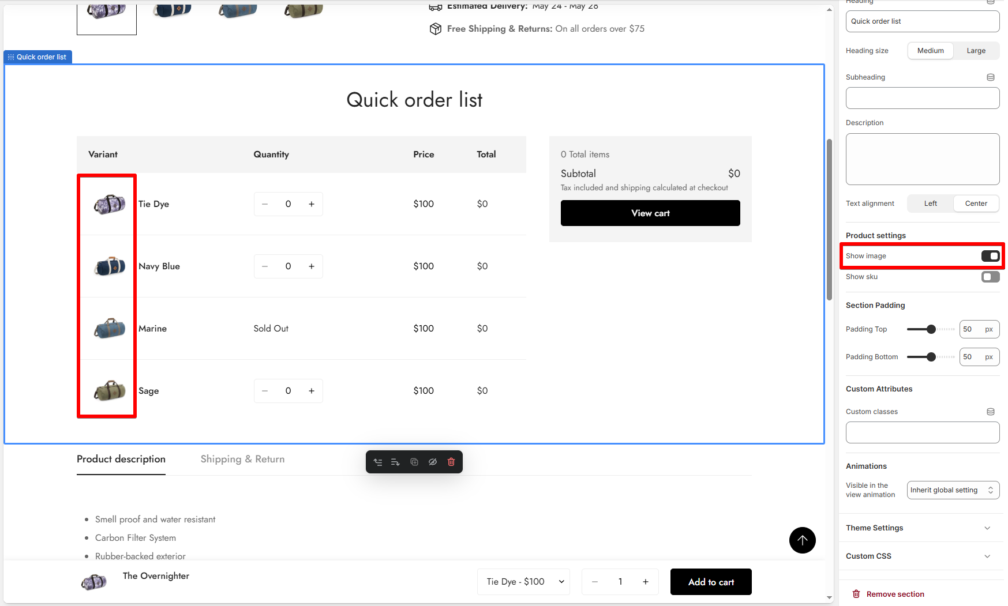This screenshot has width=1008, height=606.
Task: Enable the Show sku switch
Action: (x=990, y=277)
